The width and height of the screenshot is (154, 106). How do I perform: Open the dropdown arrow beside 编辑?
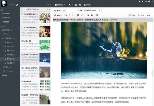[x=62, y=15]
